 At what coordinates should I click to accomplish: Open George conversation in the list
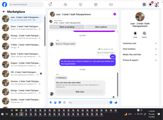[22, 92]
